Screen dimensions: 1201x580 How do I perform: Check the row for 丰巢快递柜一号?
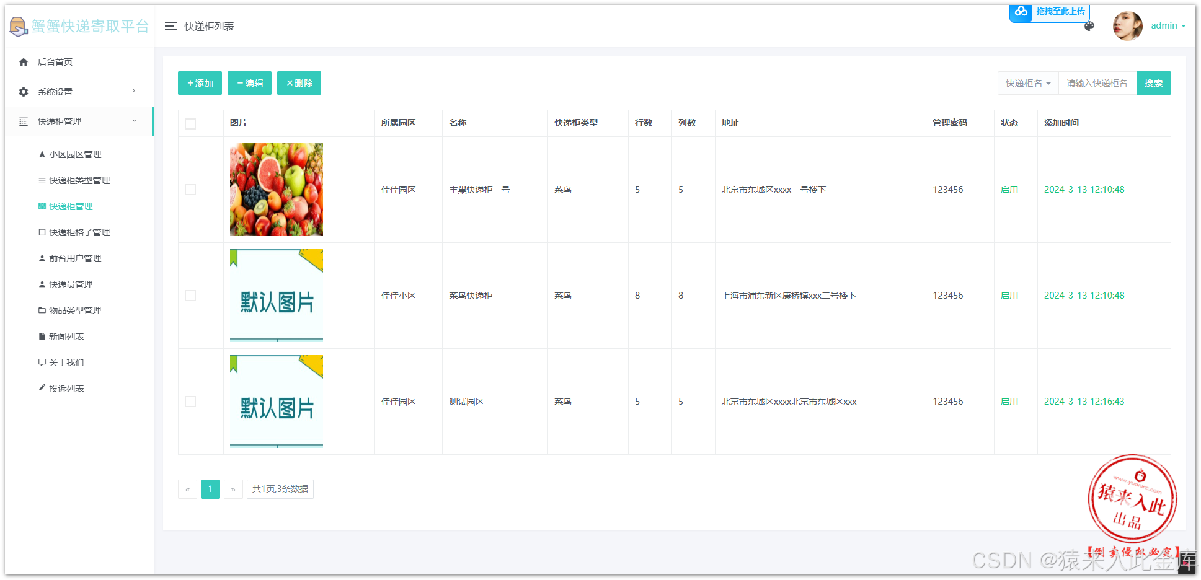(190, 190)
